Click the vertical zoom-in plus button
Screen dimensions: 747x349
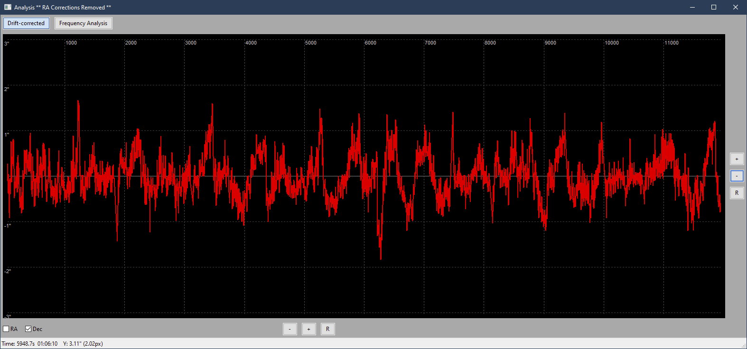[737, 159]
